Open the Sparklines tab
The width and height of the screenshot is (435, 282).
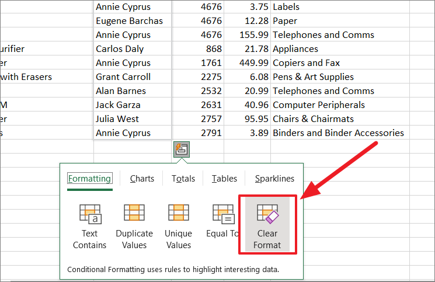(274, 179)
